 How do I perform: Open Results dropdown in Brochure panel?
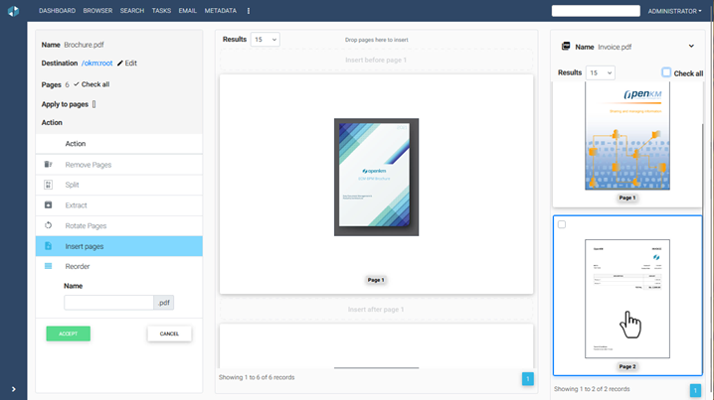(x=265, y=40)
